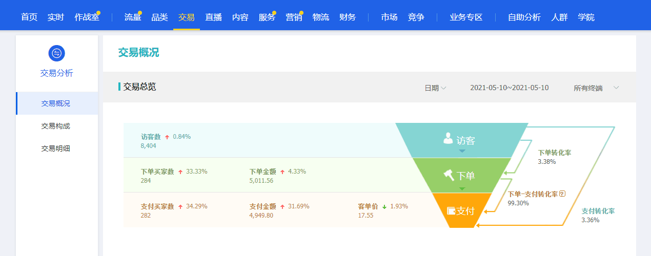
Task: Open the 营销 navigation item
Action: coord(294,17)
